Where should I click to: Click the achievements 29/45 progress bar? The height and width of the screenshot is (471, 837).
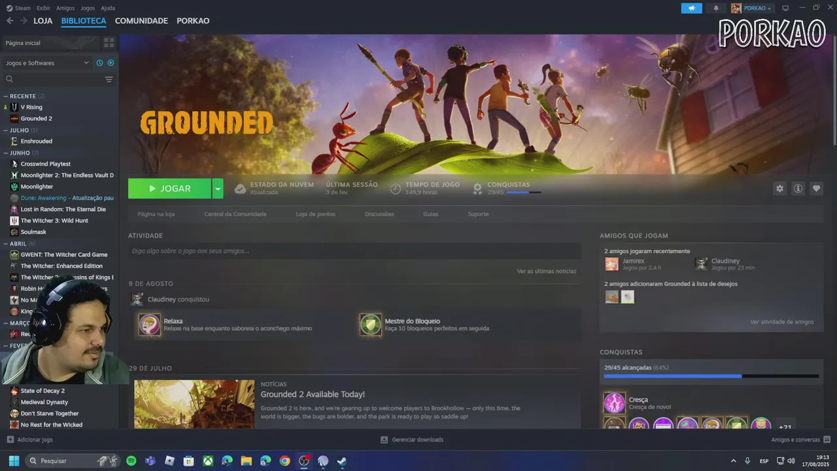pos(711,376)
